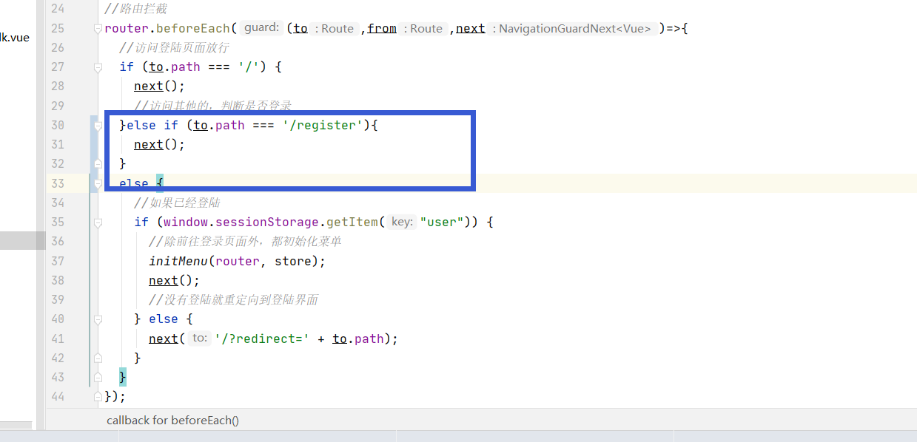Screen dimensions: 917x442
Task: Collapse the router.beforeEach function via gutter arrow
Action: pyautogui.click(x=97, y=28)
